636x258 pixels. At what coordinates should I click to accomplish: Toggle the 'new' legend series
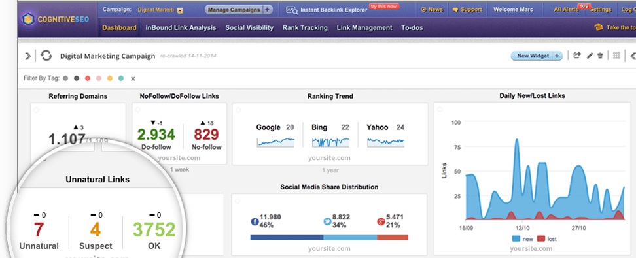[521, 239]
